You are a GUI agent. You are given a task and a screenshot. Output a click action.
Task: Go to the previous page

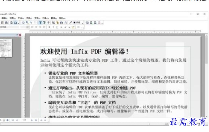point(17,120)
